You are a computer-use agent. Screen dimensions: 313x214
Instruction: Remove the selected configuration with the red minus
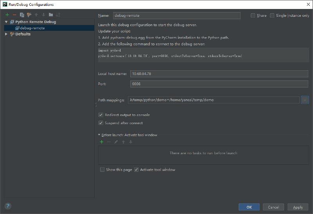[x=14, y=15]
